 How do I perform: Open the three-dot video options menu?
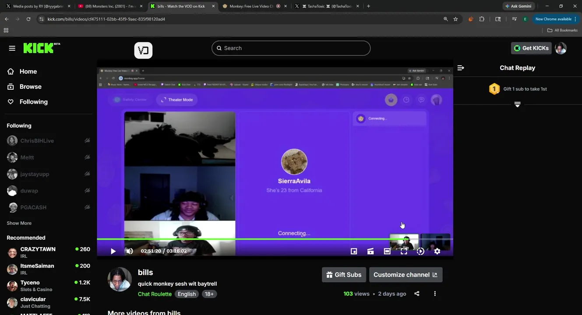click(435, 294)
